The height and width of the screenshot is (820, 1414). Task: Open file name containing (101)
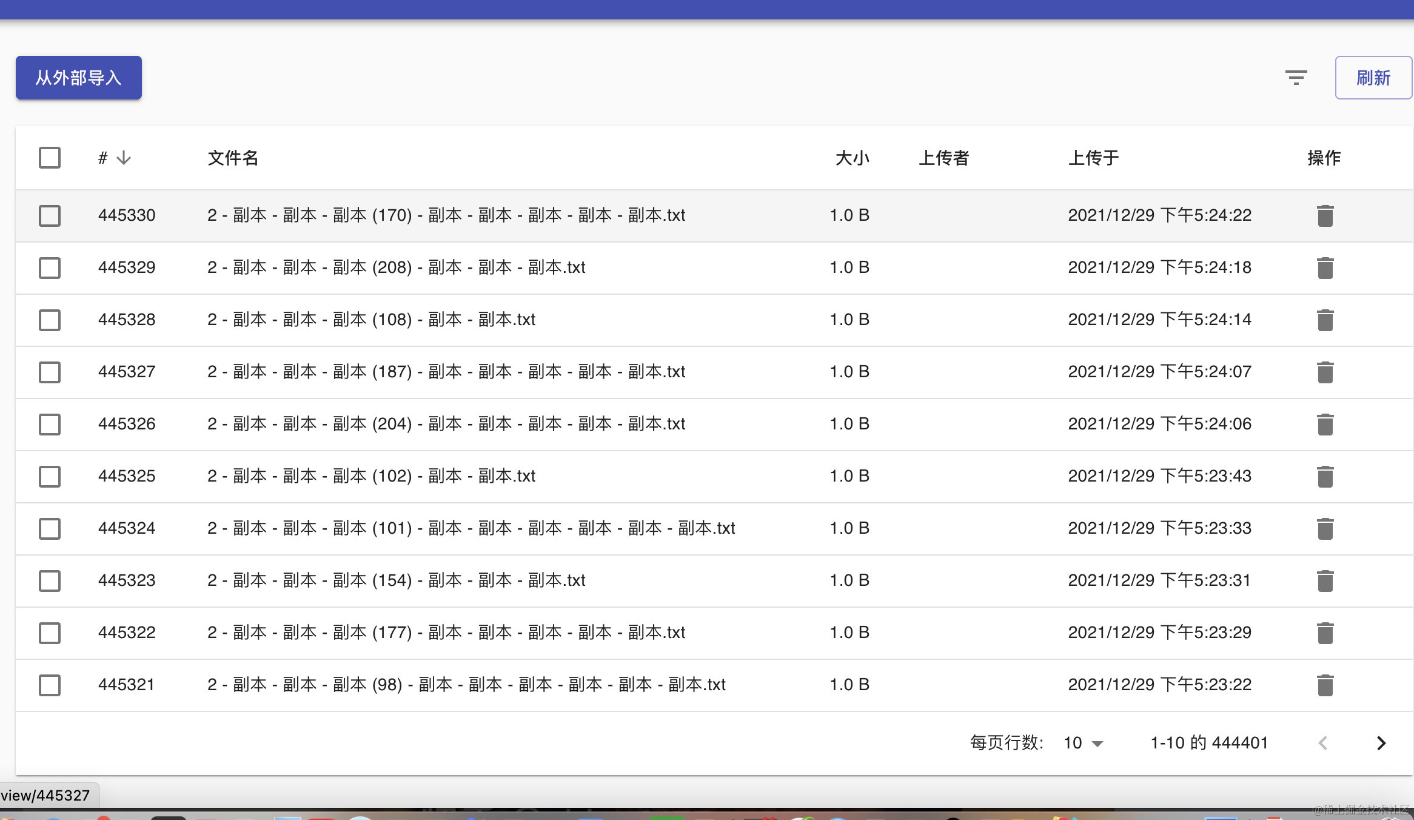pyautogui.click(x=471, y=528)
